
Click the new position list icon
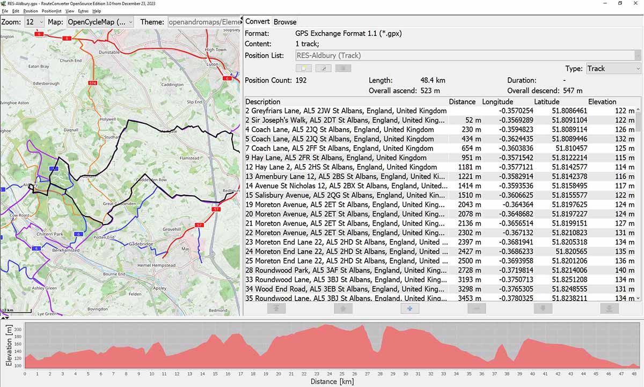(x=303, y=68)
